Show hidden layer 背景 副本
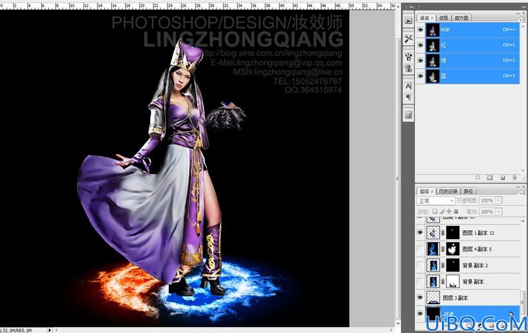Image resolution: width=528 pixels, height=333 pixels. pyautogui.click(x=420, y=281)
